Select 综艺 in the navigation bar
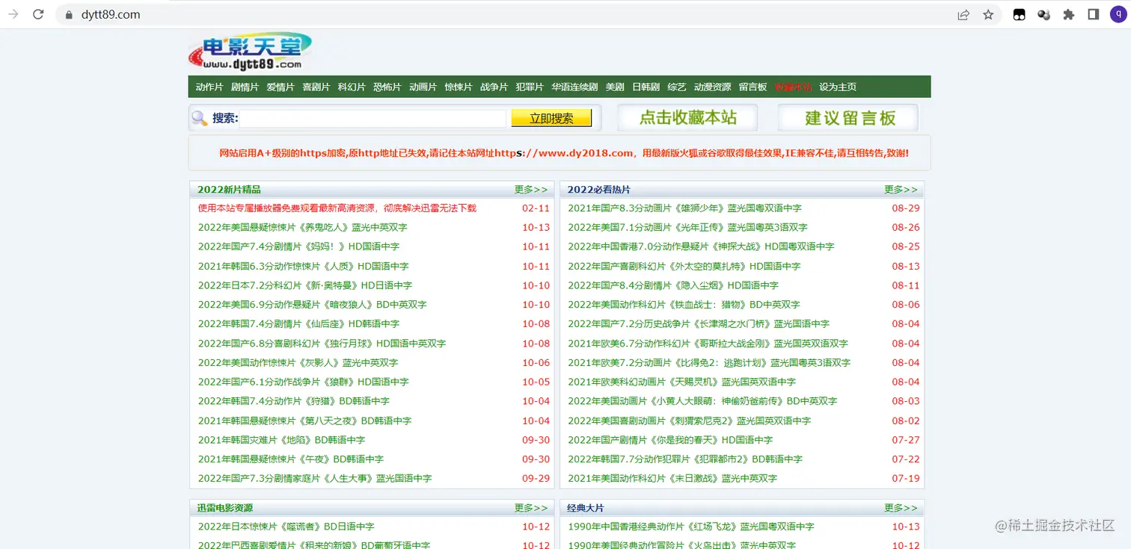This screenshot has width=1131, height=549. tap(676, 87)
